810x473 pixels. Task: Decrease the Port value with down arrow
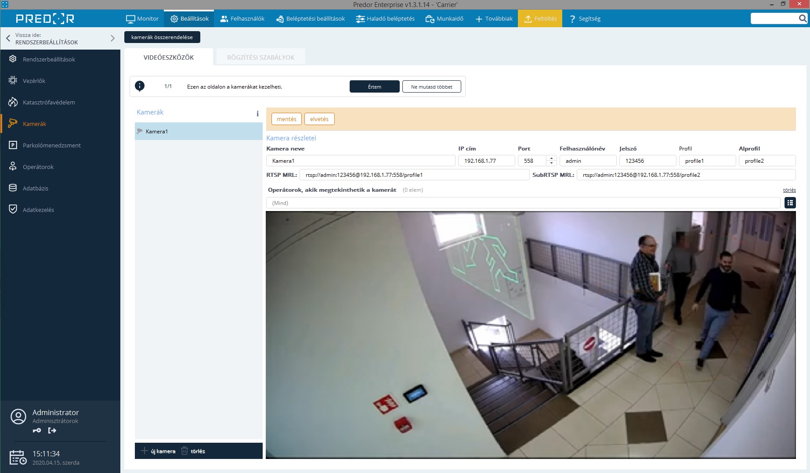click(552, 163)
